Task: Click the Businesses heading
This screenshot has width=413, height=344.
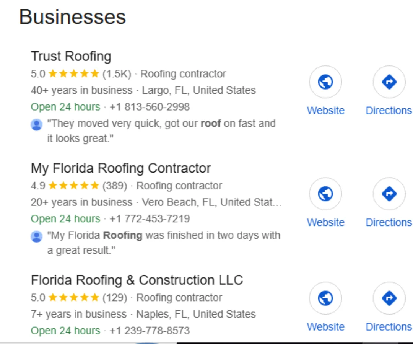Action: pyautogui.click(x=72, y=17)
